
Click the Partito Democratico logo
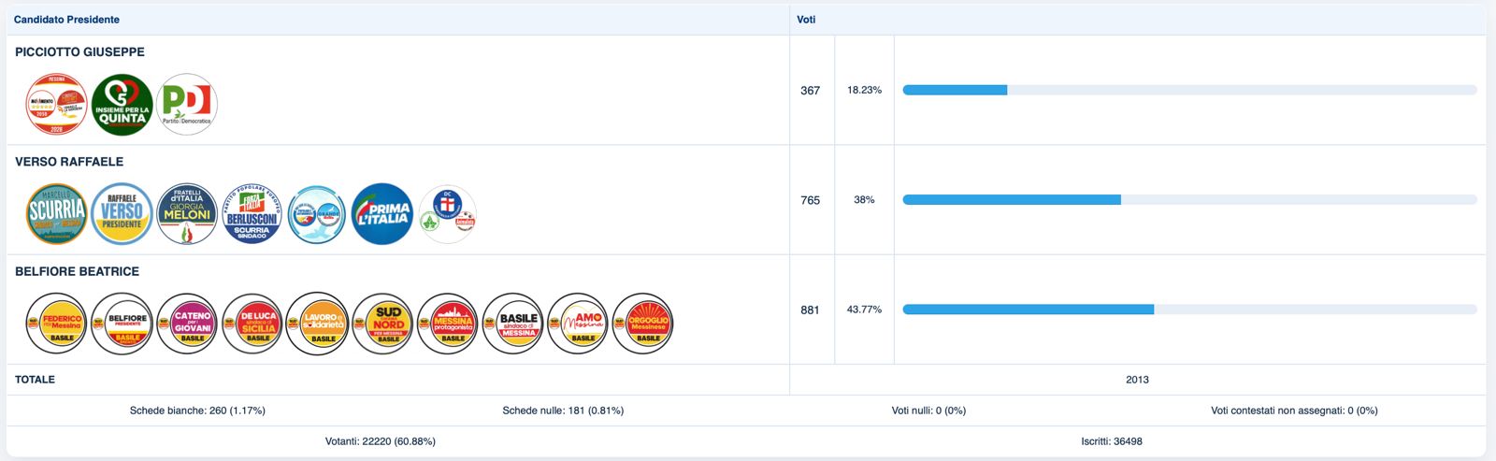[187, 105]
